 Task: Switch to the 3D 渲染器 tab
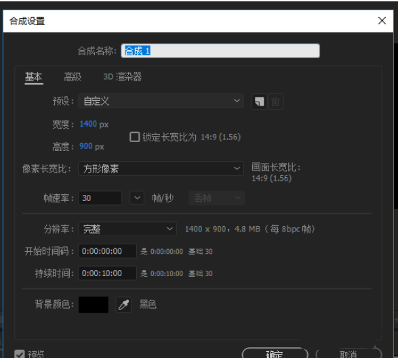click(x=122, y=76)
